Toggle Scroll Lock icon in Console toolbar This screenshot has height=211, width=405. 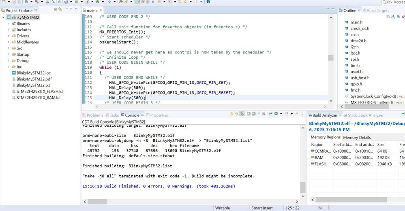pos(254,114)
